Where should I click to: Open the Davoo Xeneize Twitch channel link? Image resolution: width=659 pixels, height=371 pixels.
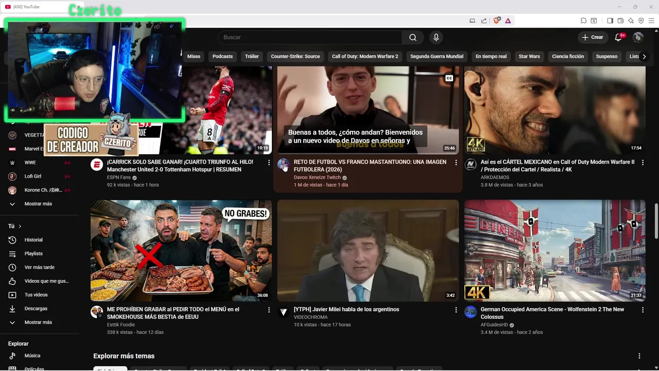(317, 178)
